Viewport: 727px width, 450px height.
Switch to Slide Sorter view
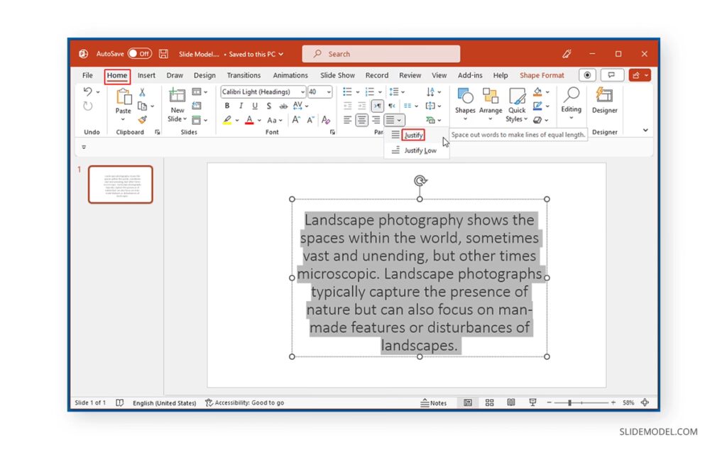(489, 402)
